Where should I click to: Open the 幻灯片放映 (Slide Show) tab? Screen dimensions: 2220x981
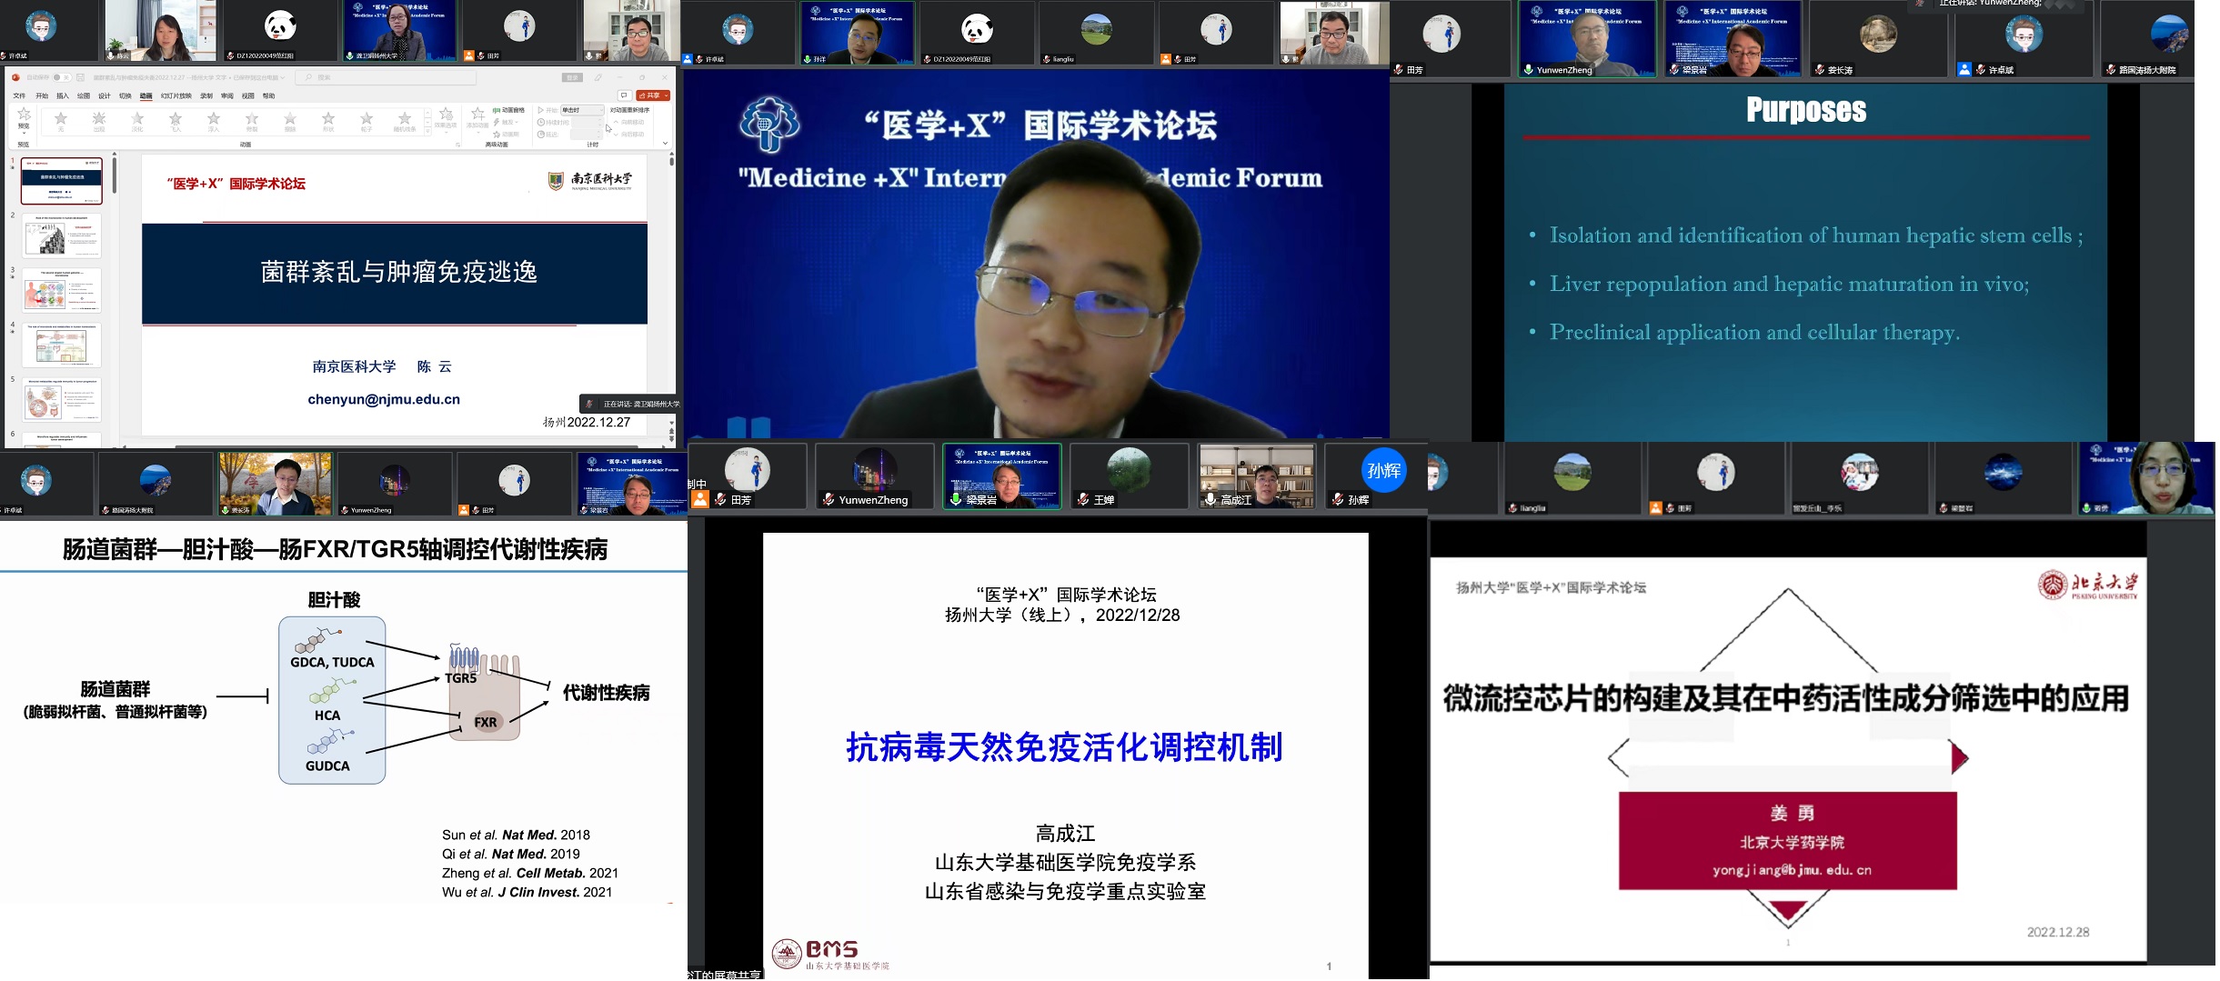click(176, 95)
